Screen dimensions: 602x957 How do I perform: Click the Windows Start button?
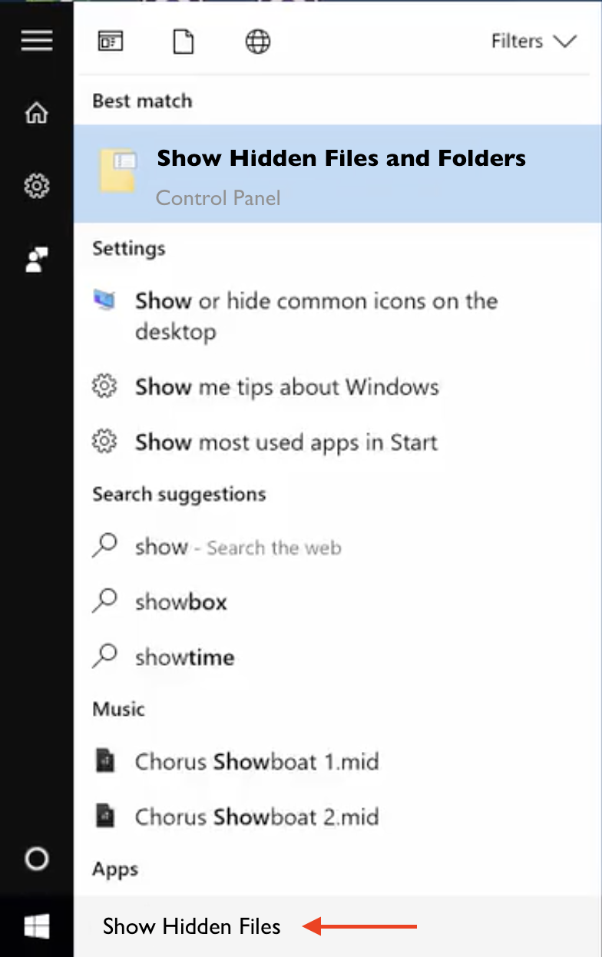coord(37,926)
